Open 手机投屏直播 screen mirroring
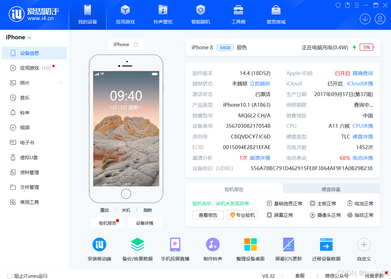Image resolution: width=391 pixels, height=279 pixels. pyautogui.click(x=175, y=249)
